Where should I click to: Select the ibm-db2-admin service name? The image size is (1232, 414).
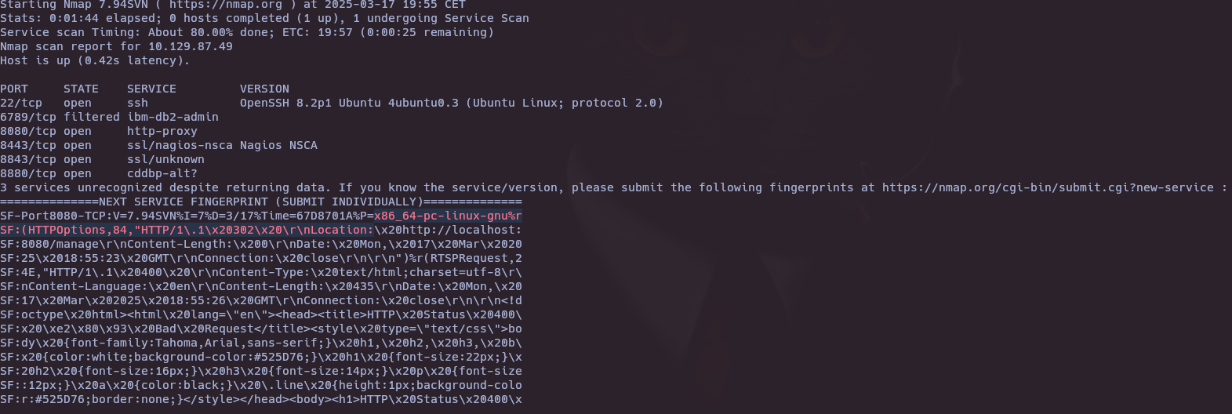[173, 117]
